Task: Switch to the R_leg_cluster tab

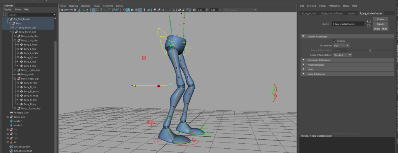Action: [x=309, y=13]
